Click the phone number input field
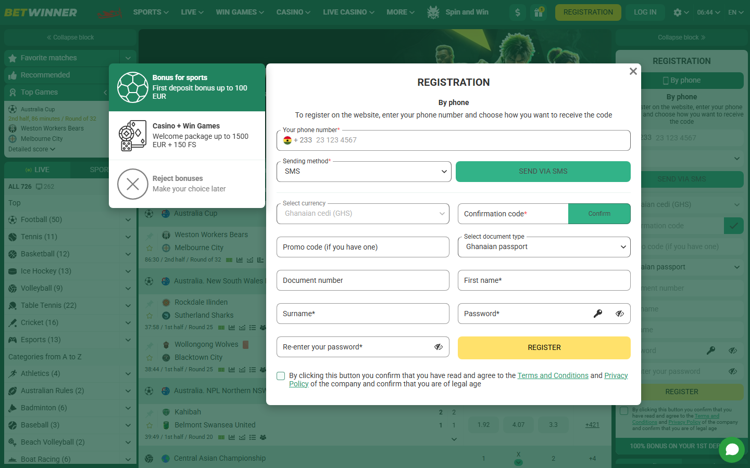This screenshot has height=468, width=750. pos(454,140)
